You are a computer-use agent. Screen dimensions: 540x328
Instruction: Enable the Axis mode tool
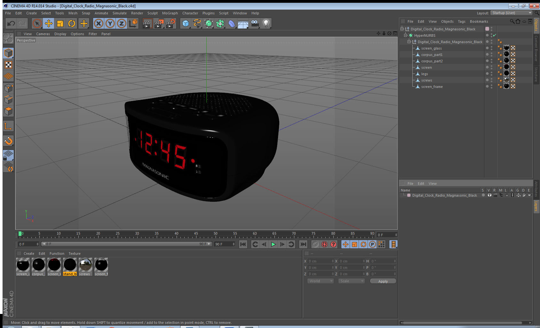click(x=8, y=126)
